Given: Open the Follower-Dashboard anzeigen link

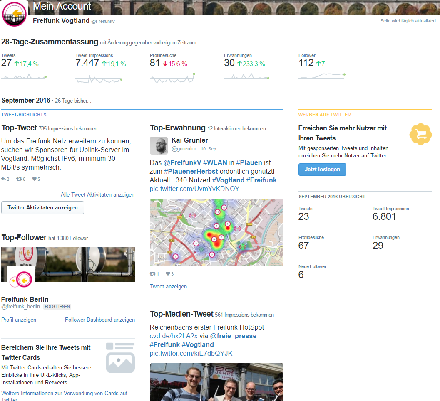Looking at the screenshot, I should [99, 320].
